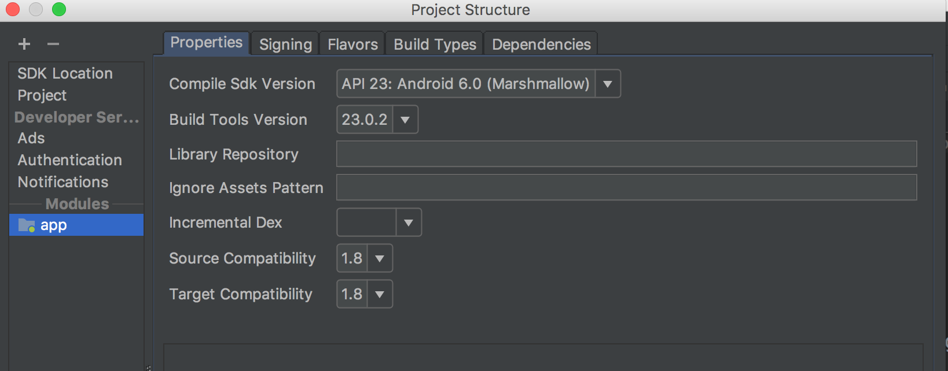Click the minus icon to remove module
This screenshot has height=371, width=948.
click(x=53, y=44)
